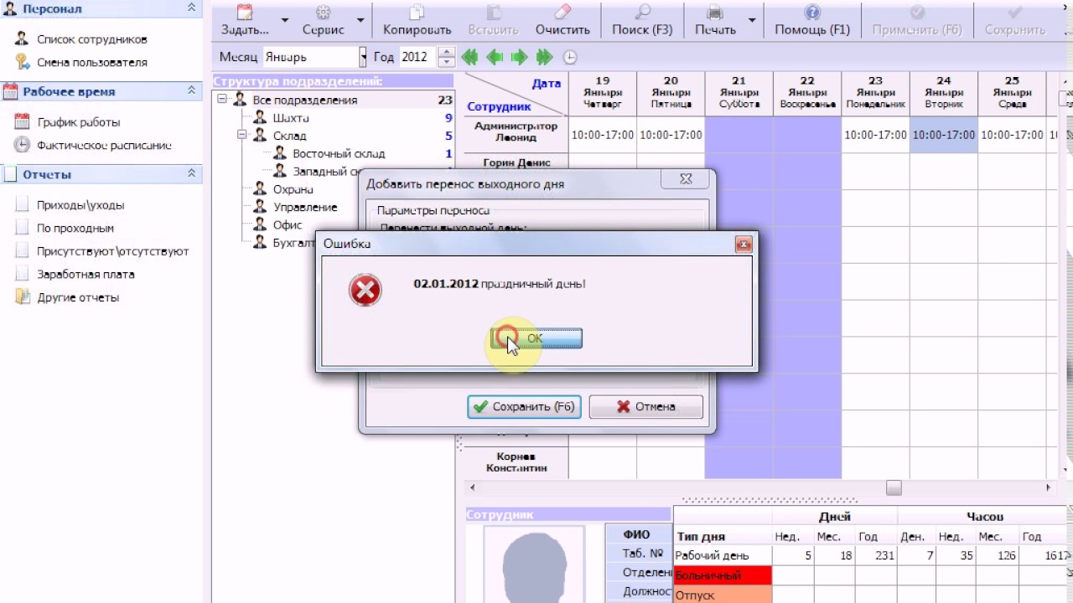Click OK in the Ошибка error dialog

(x=536, y=338)
